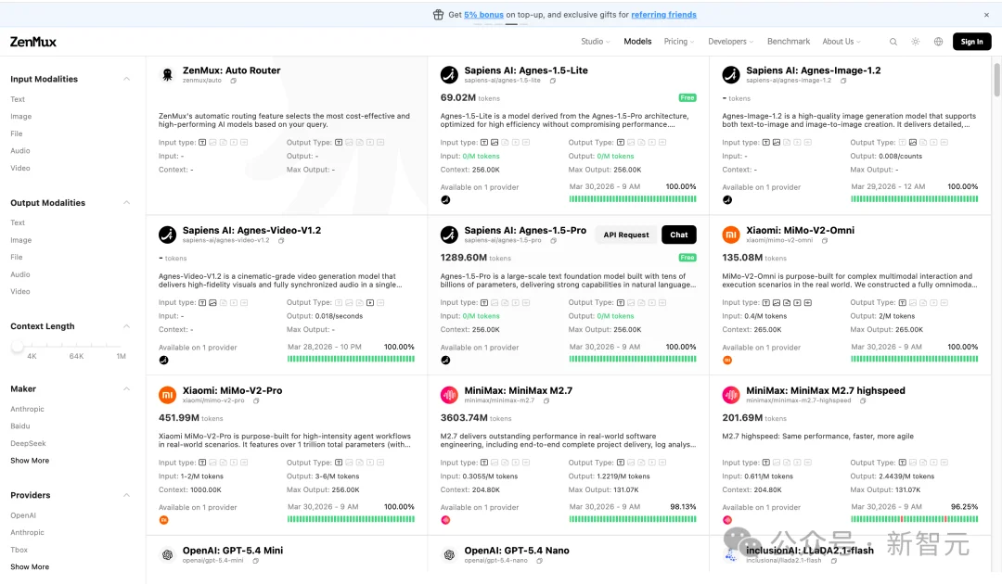Filter by Audio under Input Modalities
The height and width of the screenshot is (584, 1002).
pyautogui.click(x=20, y=151)
